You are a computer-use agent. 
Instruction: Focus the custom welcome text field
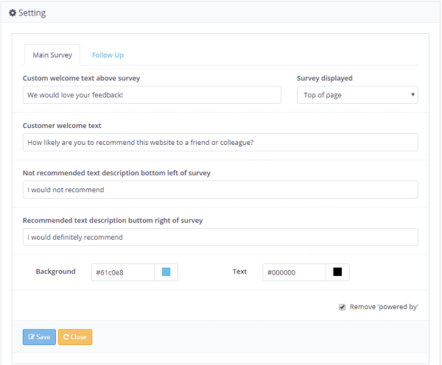(152, 95)
